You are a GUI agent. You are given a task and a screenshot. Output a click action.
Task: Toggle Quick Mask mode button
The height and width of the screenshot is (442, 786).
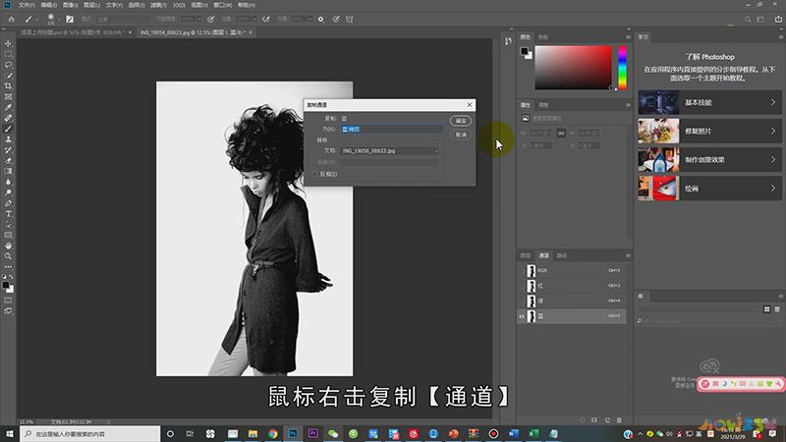coord(8,301)
